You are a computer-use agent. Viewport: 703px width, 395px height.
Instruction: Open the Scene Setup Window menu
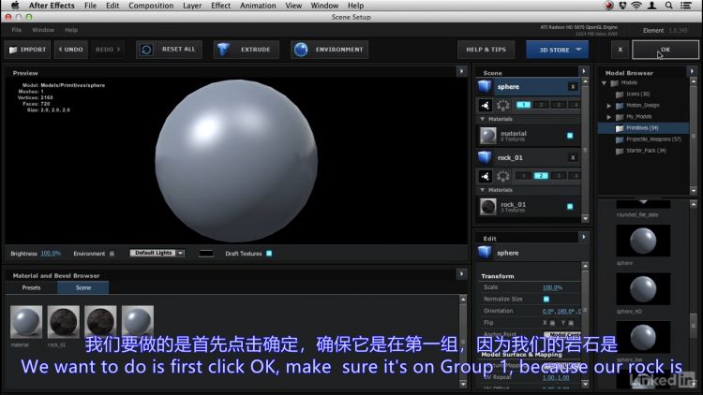[x=43, y=30]
